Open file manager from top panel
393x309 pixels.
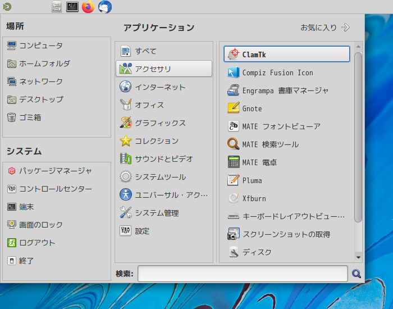[57, 7]
